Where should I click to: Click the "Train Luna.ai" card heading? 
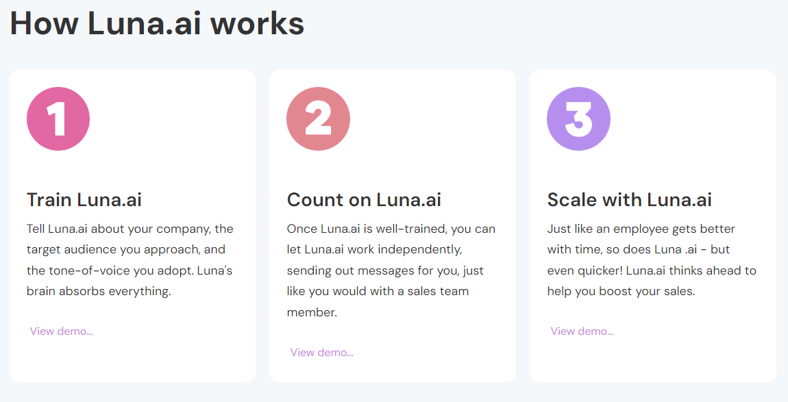[84, 200]
